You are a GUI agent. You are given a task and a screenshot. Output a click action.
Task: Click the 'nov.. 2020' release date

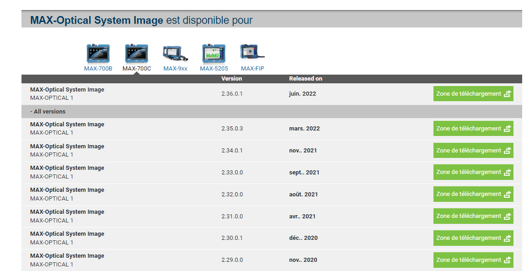[x=303, y=260]
